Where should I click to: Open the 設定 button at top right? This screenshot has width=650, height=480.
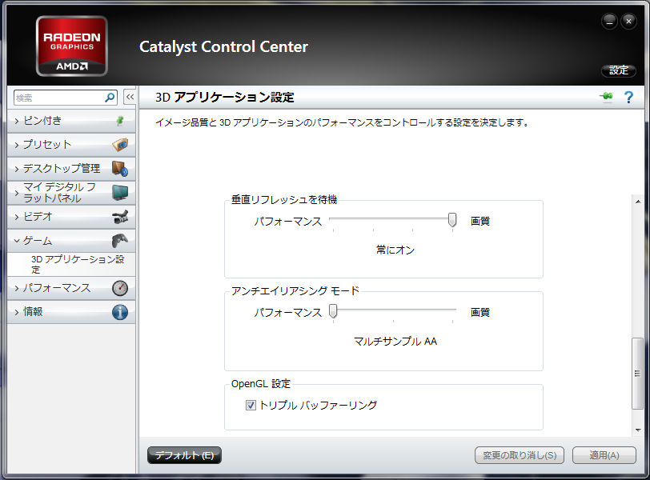pos(619,70)
